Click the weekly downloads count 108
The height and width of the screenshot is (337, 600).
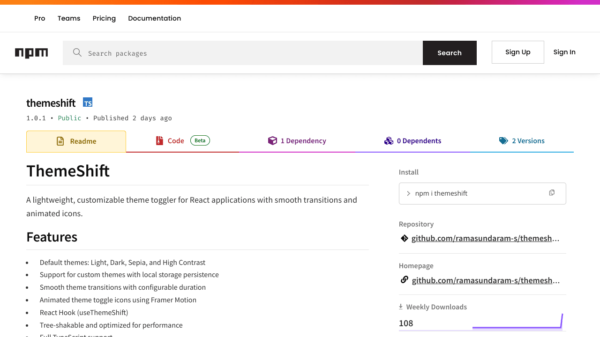[406, 323]
